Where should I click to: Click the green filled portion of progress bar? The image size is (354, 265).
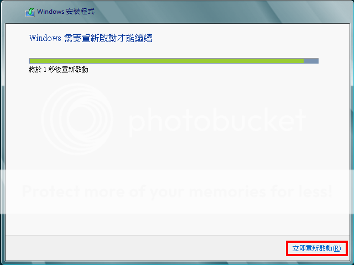(166, 61)
